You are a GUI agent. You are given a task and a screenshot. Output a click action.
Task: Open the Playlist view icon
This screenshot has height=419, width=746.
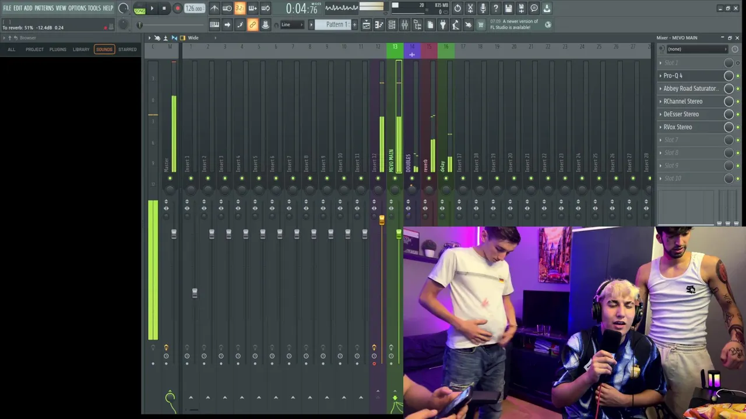click(366, 24)
